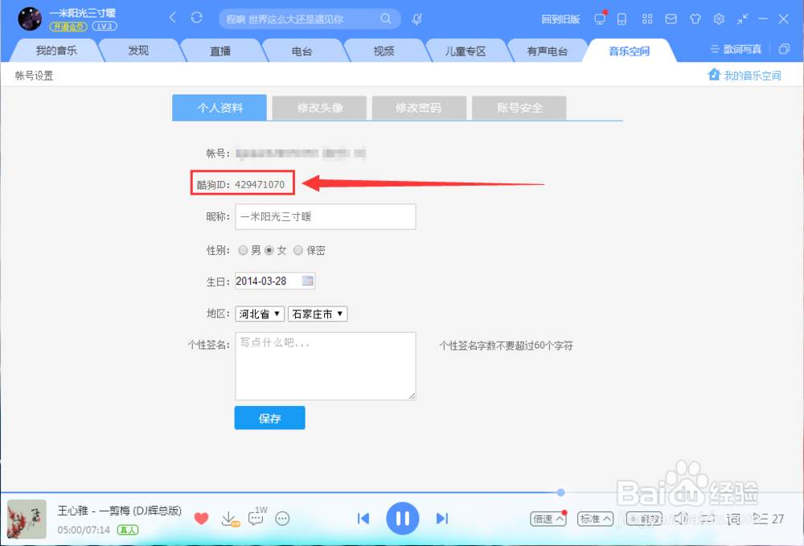
Task: Open the 发现 tab
Action: pos(138,50)
